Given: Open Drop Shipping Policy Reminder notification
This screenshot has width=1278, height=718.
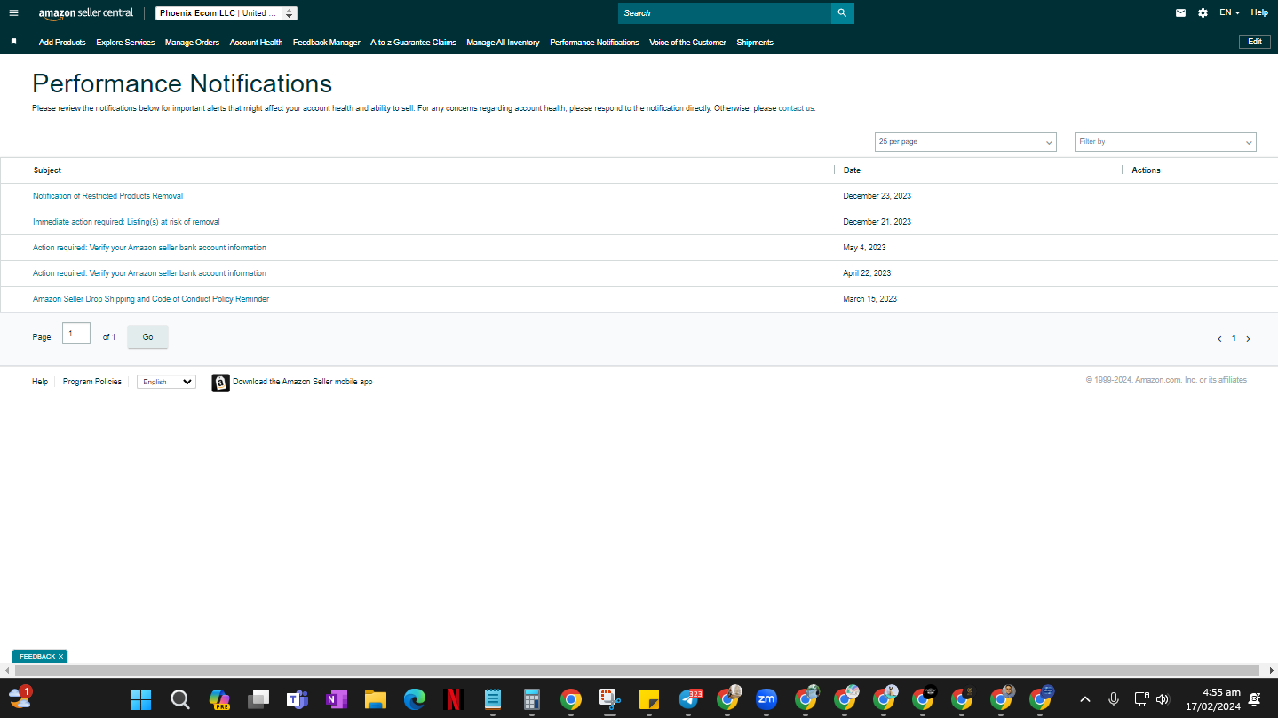Looking at the screenshot, I should (151, 299).
